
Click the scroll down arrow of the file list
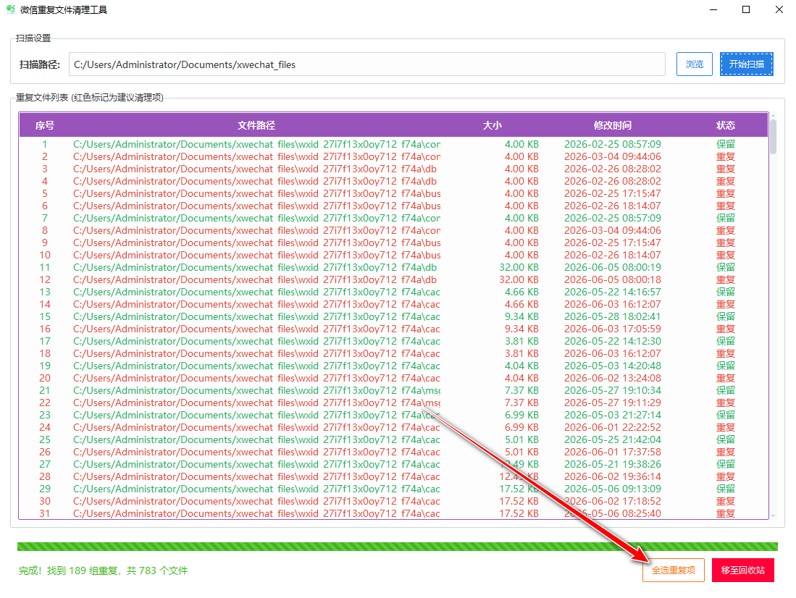click(x=773, y=515)
